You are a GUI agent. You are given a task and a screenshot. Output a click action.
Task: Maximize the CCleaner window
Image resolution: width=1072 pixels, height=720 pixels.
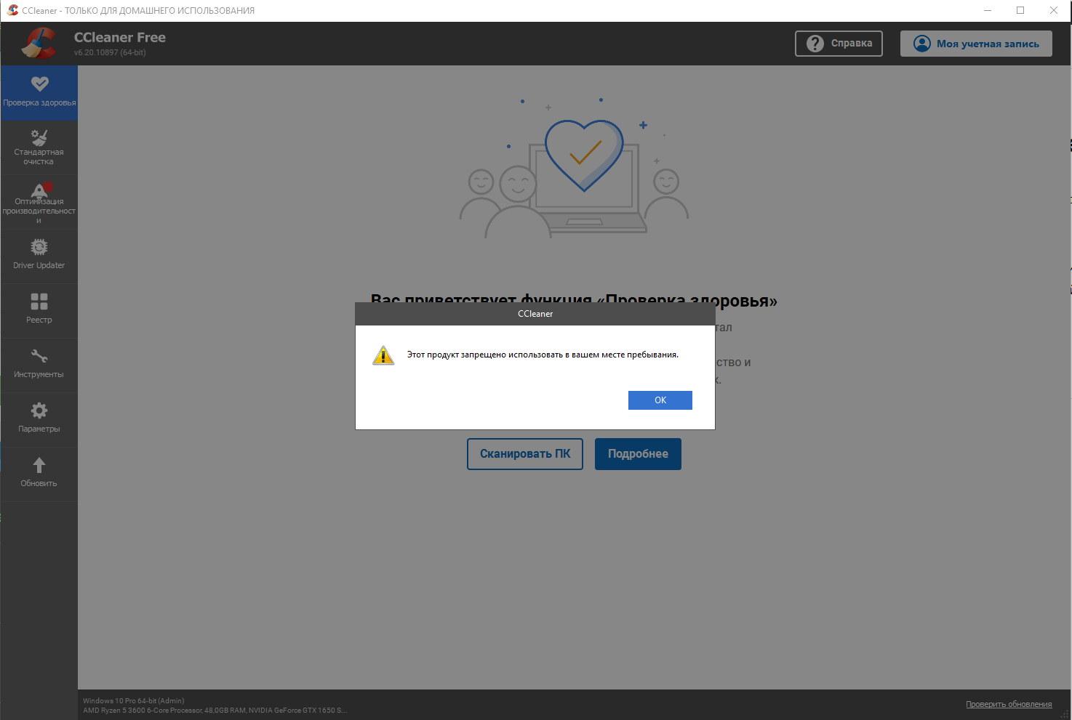pyautogui.click(x=1020, y=10)
